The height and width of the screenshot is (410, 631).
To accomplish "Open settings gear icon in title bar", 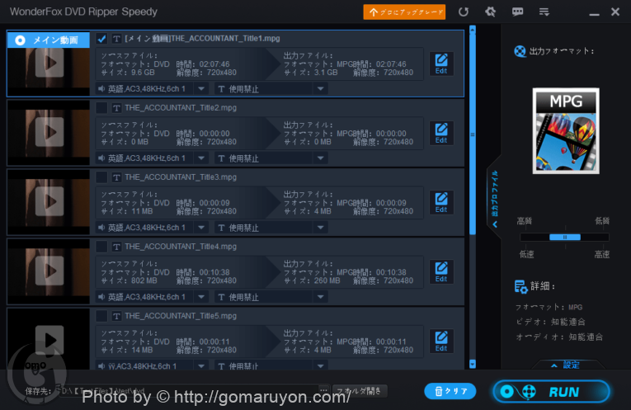I will click(490, 12).
